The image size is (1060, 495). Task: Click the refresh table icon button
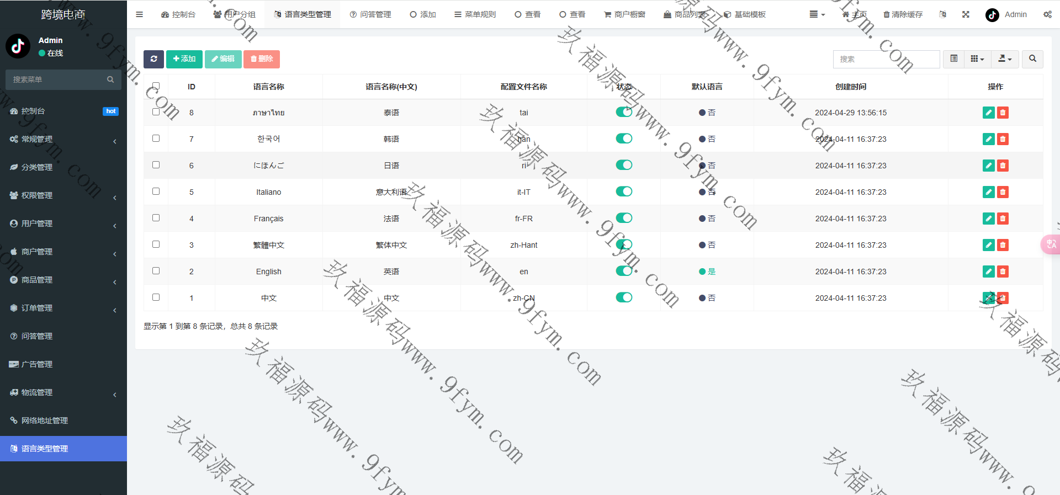[153, 59]
